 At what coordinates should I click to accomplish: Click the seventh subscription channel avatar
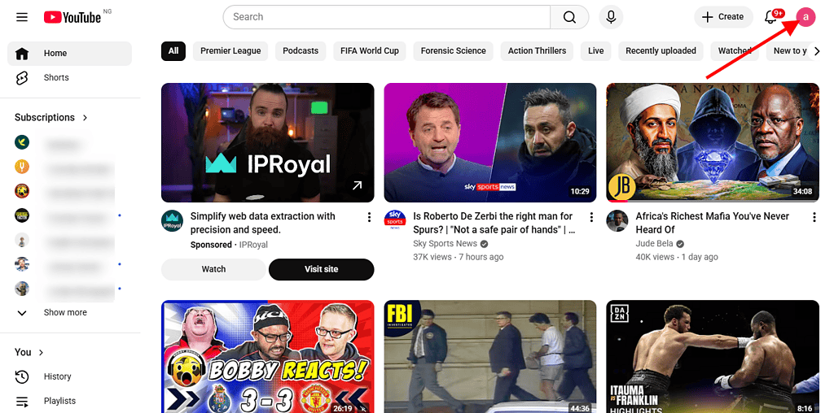(22, 289)
